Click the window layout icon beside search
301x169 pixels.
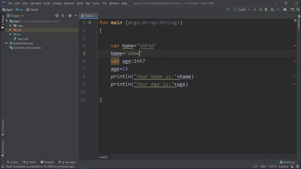point(293,9)
